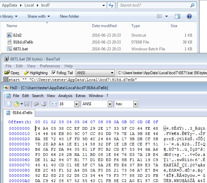The width and height of the screenshot is (207, 183).
Task: Open Explorer help via question mark icon
Action: 189,16
